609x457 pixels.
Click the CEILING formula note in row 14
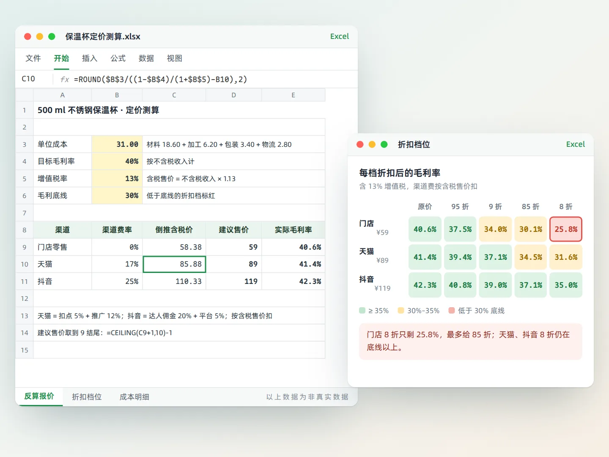pos(179,333)
